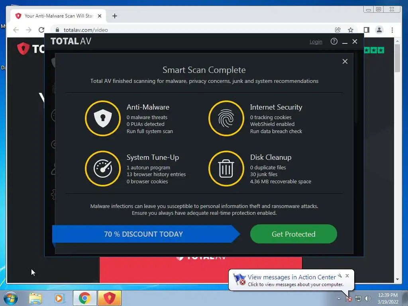
Task: Click the site padlock icon
Action: 57,30
